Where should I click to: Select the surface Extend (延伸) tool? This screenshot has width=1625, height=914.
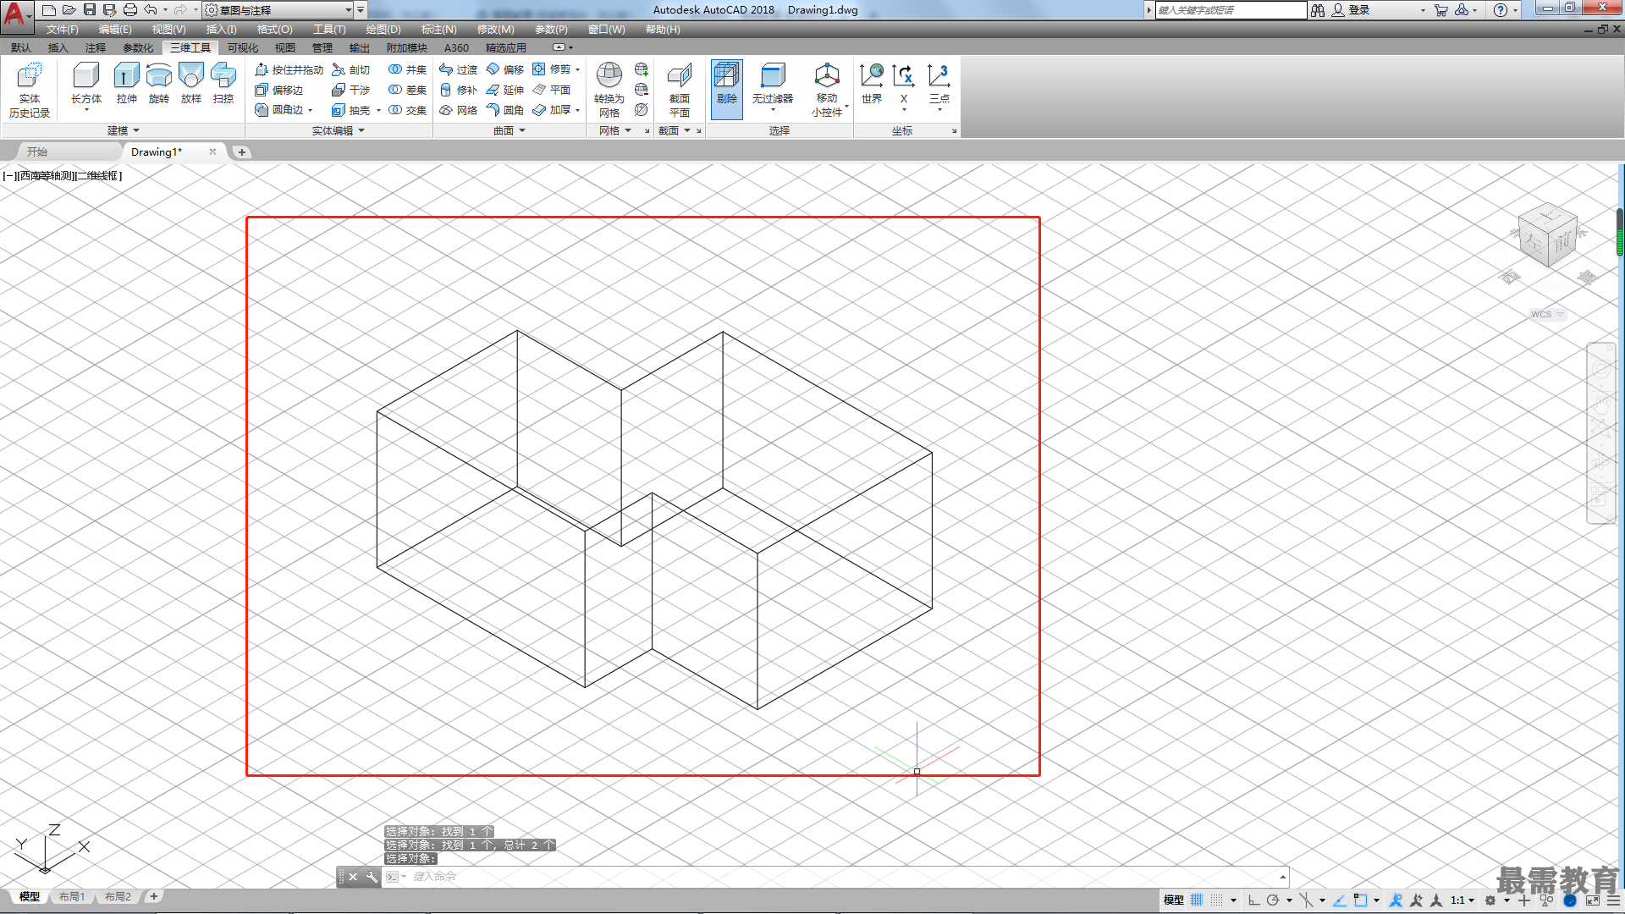505,90
